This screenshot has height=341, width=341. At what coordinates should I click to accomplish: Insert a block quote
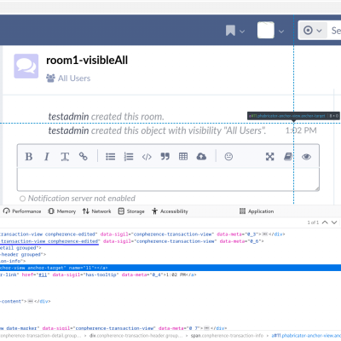[x=165, y=157]
